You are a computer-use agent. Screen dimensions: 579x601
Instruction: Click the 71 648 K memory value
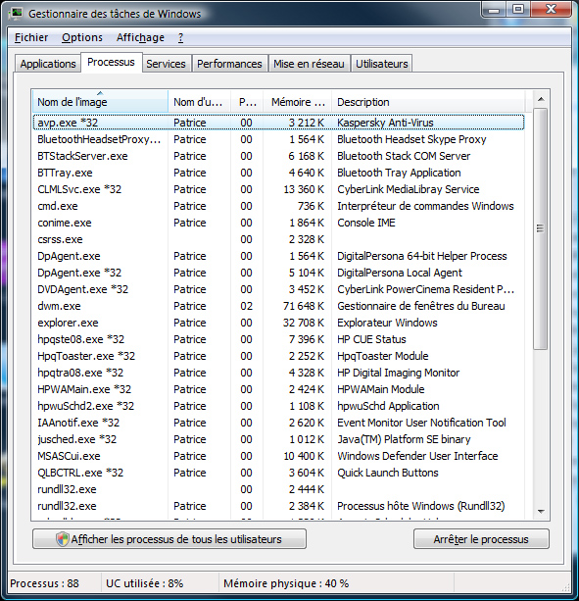304,306
